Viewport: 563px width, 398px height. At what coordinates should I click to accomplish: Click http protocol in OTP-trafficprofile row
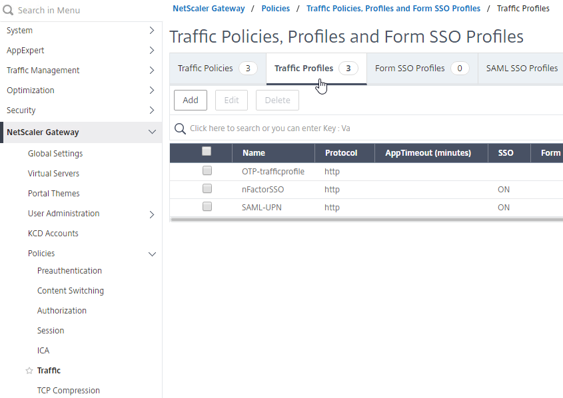(x=332, y=172)
